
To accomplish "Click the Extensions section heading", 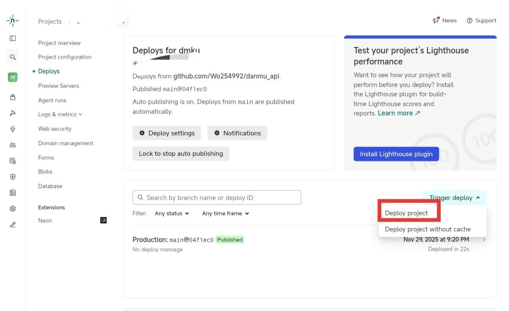I will point(51,208).
